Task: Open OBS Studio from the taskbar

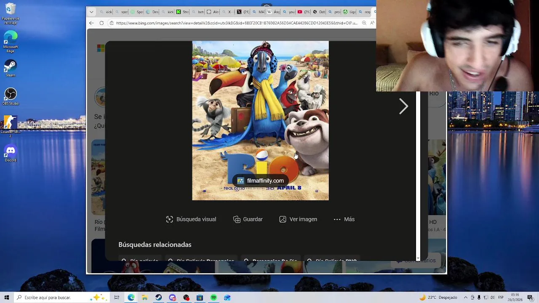Action: (x=186, y=298)
